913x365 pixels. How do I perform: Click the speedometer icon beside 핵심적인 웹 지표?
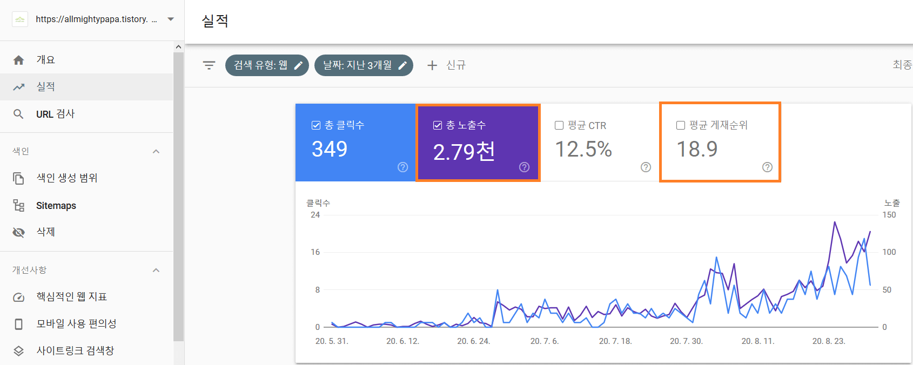(x=18, y=297)
